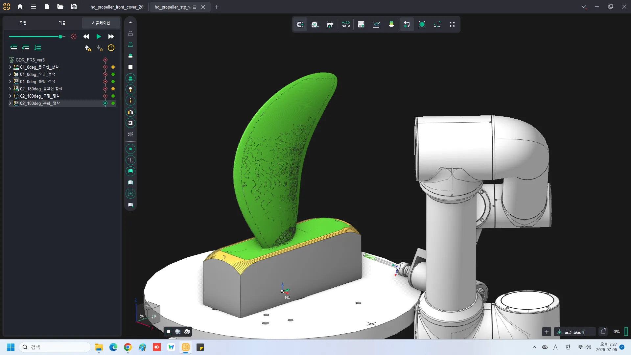Jump to previous warning arrow
631x355 pixels.
88,48
